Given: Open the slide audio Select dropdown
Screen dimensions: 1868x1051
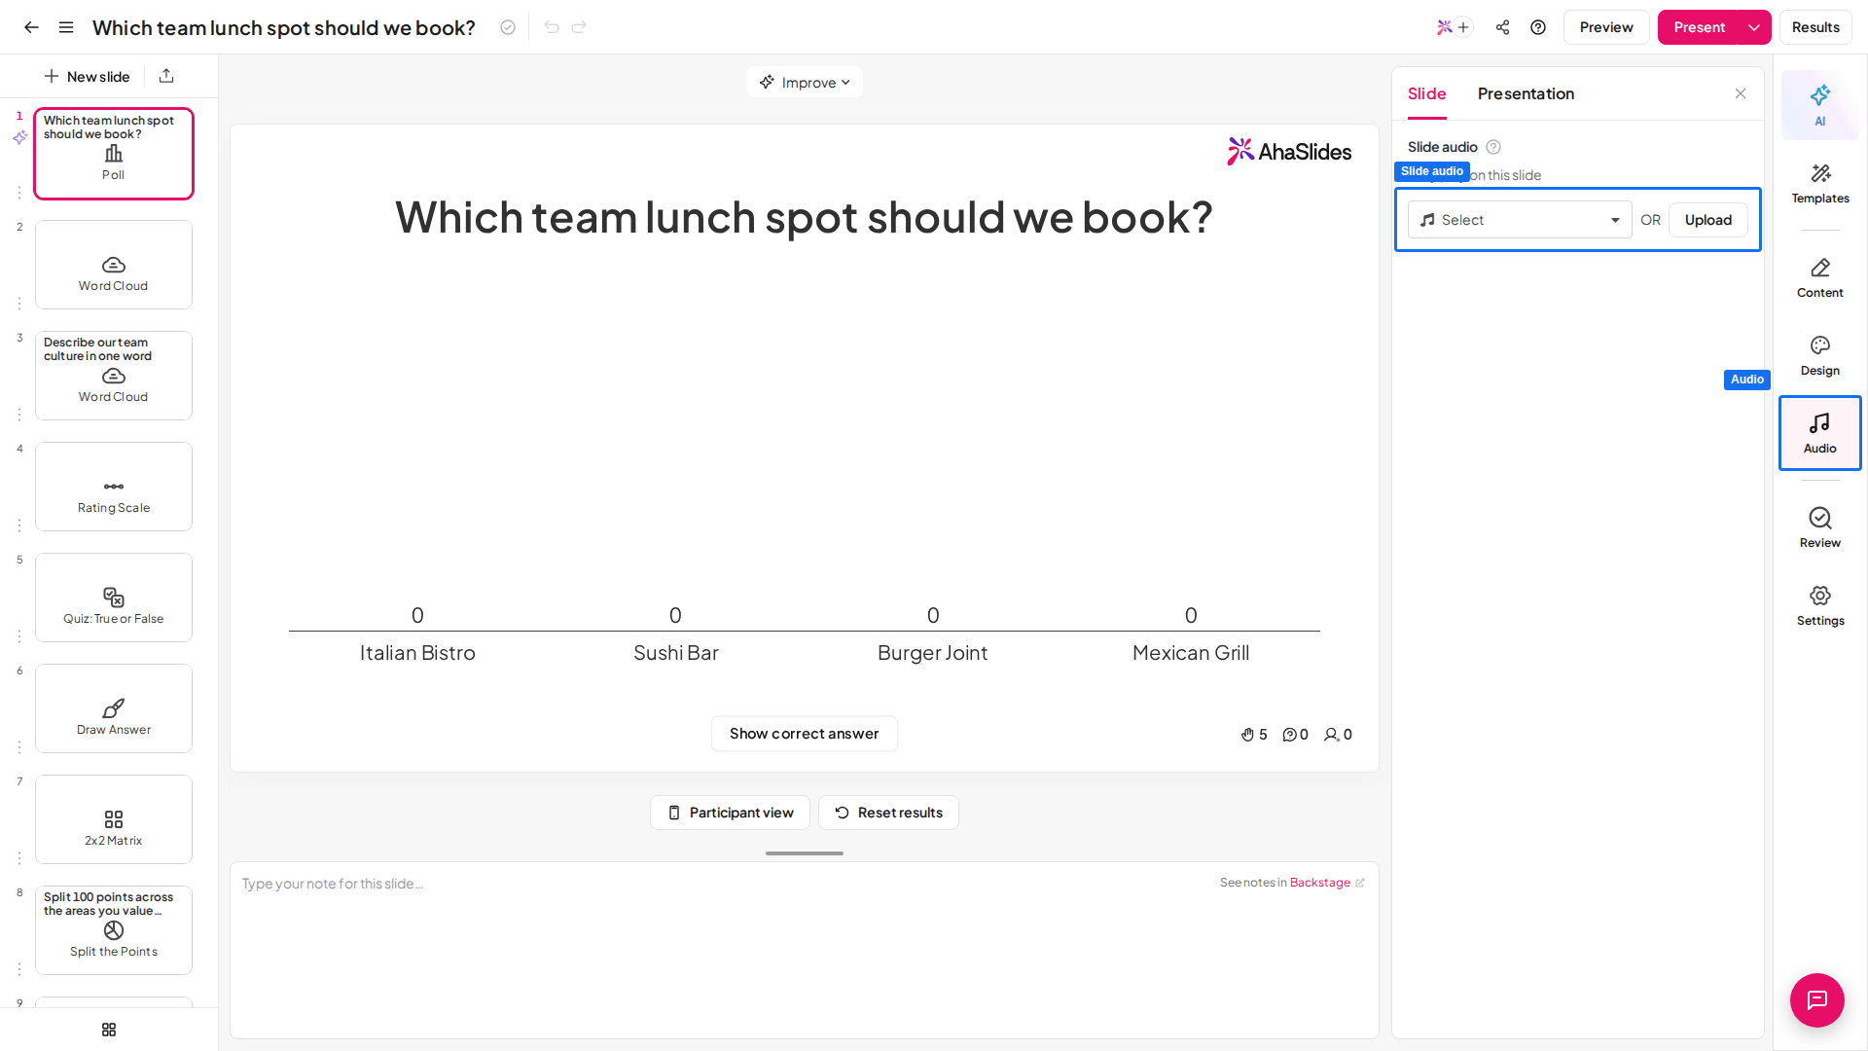Looking at the screenshot, I should tap(1519, 220).
